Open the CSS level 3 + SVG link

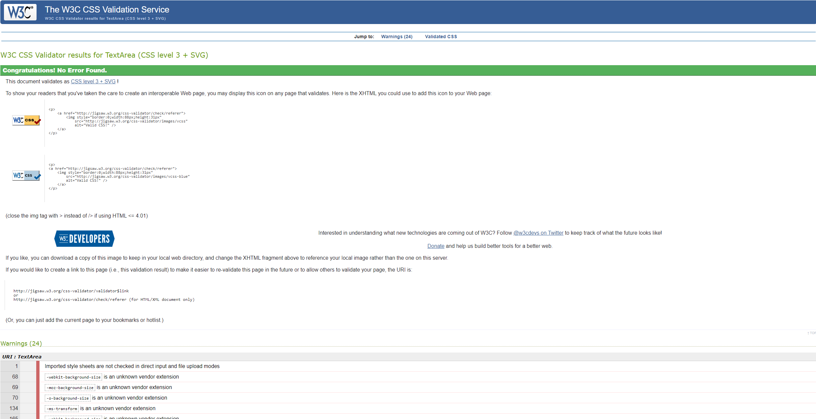[93, 82]
